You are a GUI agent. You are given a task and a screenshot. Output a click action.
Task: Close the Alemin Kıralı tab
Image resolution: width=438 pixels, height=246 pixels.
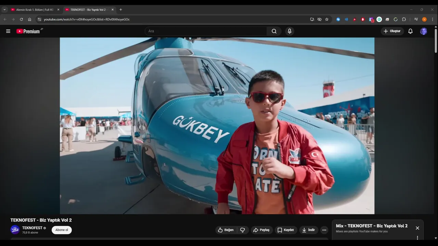(58, 10)
